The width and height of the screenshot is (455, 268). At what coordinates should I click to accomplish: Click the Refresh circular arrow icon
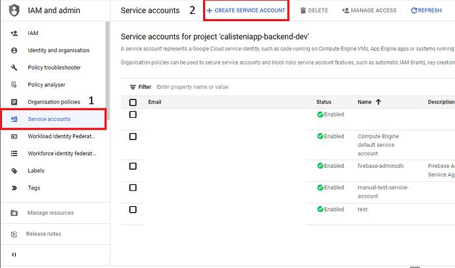414,11
